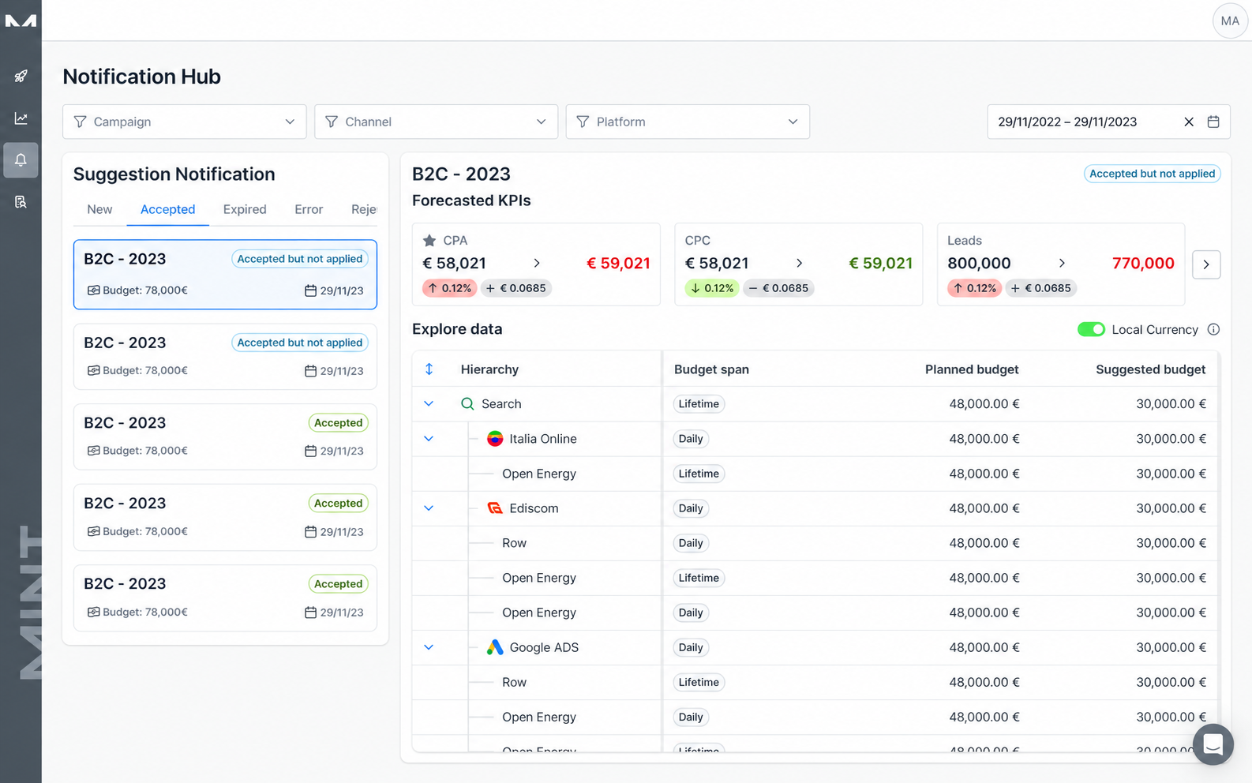Select the first B2C - 2023 notification card
Screen dimensions: 1252x783
[225, 274]
